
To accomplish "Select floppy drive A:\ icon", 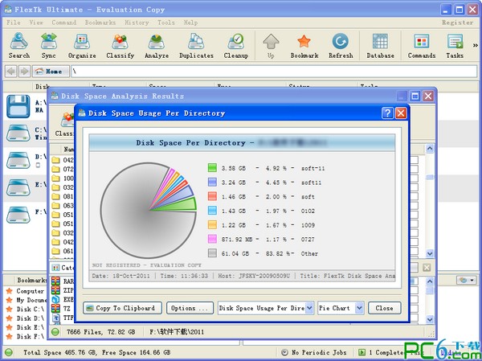I will click(x=18, y=106).
